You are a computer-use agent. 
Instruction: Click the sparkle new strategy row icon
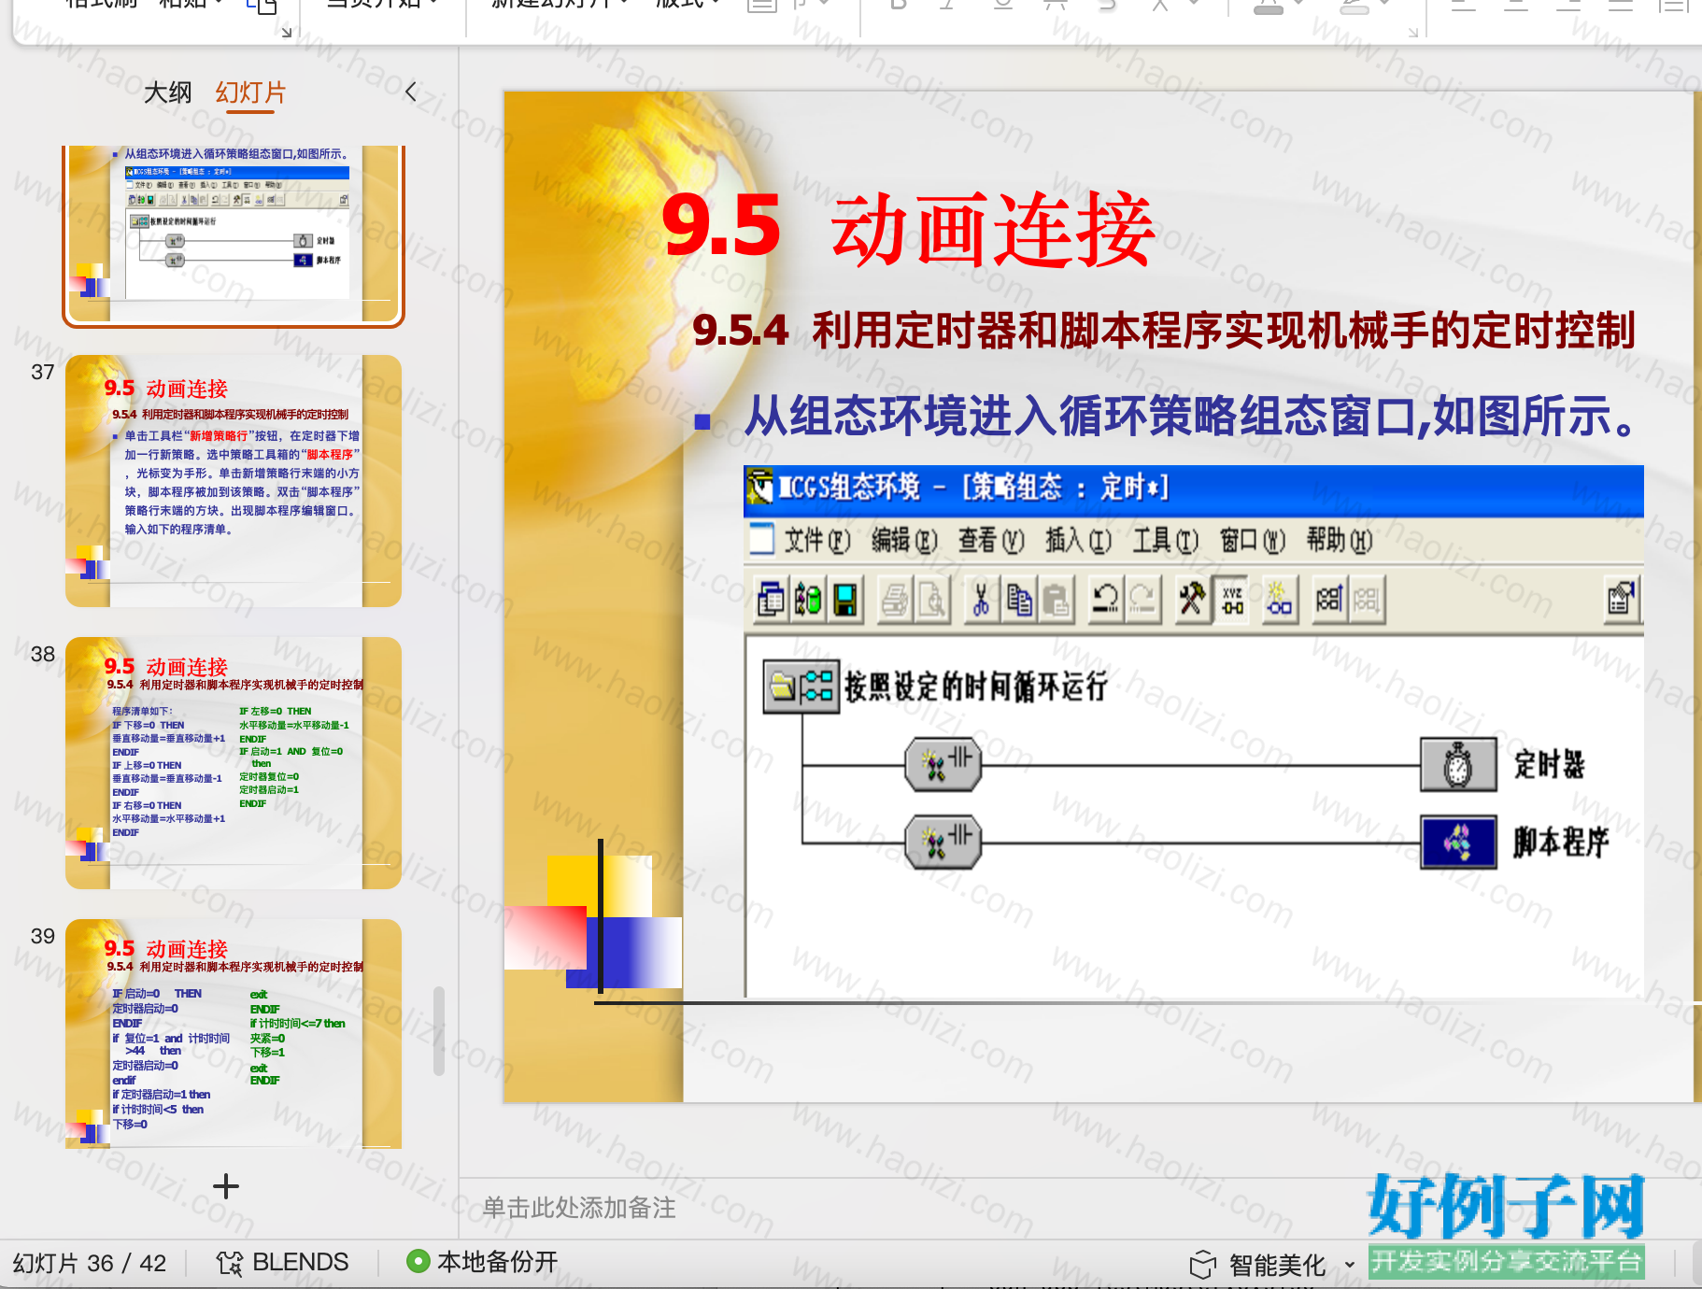coord(1279,600)
